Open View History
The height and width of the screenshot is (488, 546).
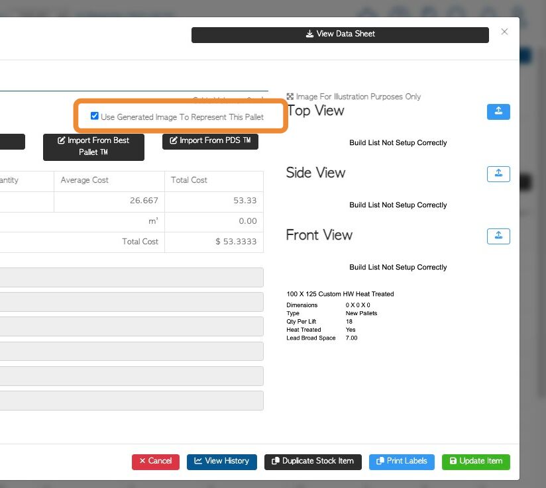[222, 462]
